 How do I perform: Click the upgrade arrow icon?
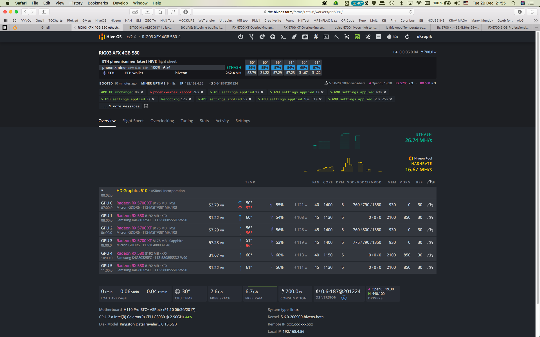coord(273,37)
